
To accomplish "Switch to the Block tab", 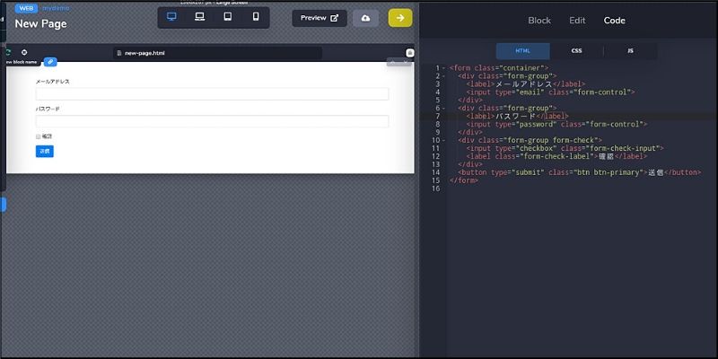I will (539, 20).
